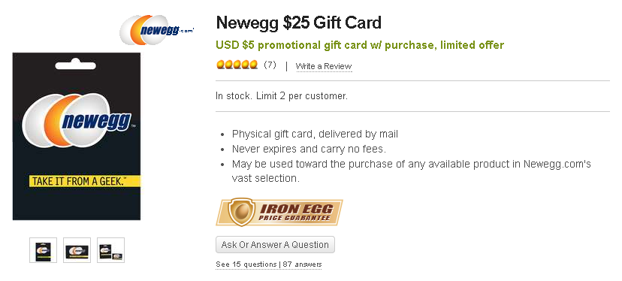
Task: Click the Newegg.com logo above the card
Action: pyautogui.click(x=157, y=30)
